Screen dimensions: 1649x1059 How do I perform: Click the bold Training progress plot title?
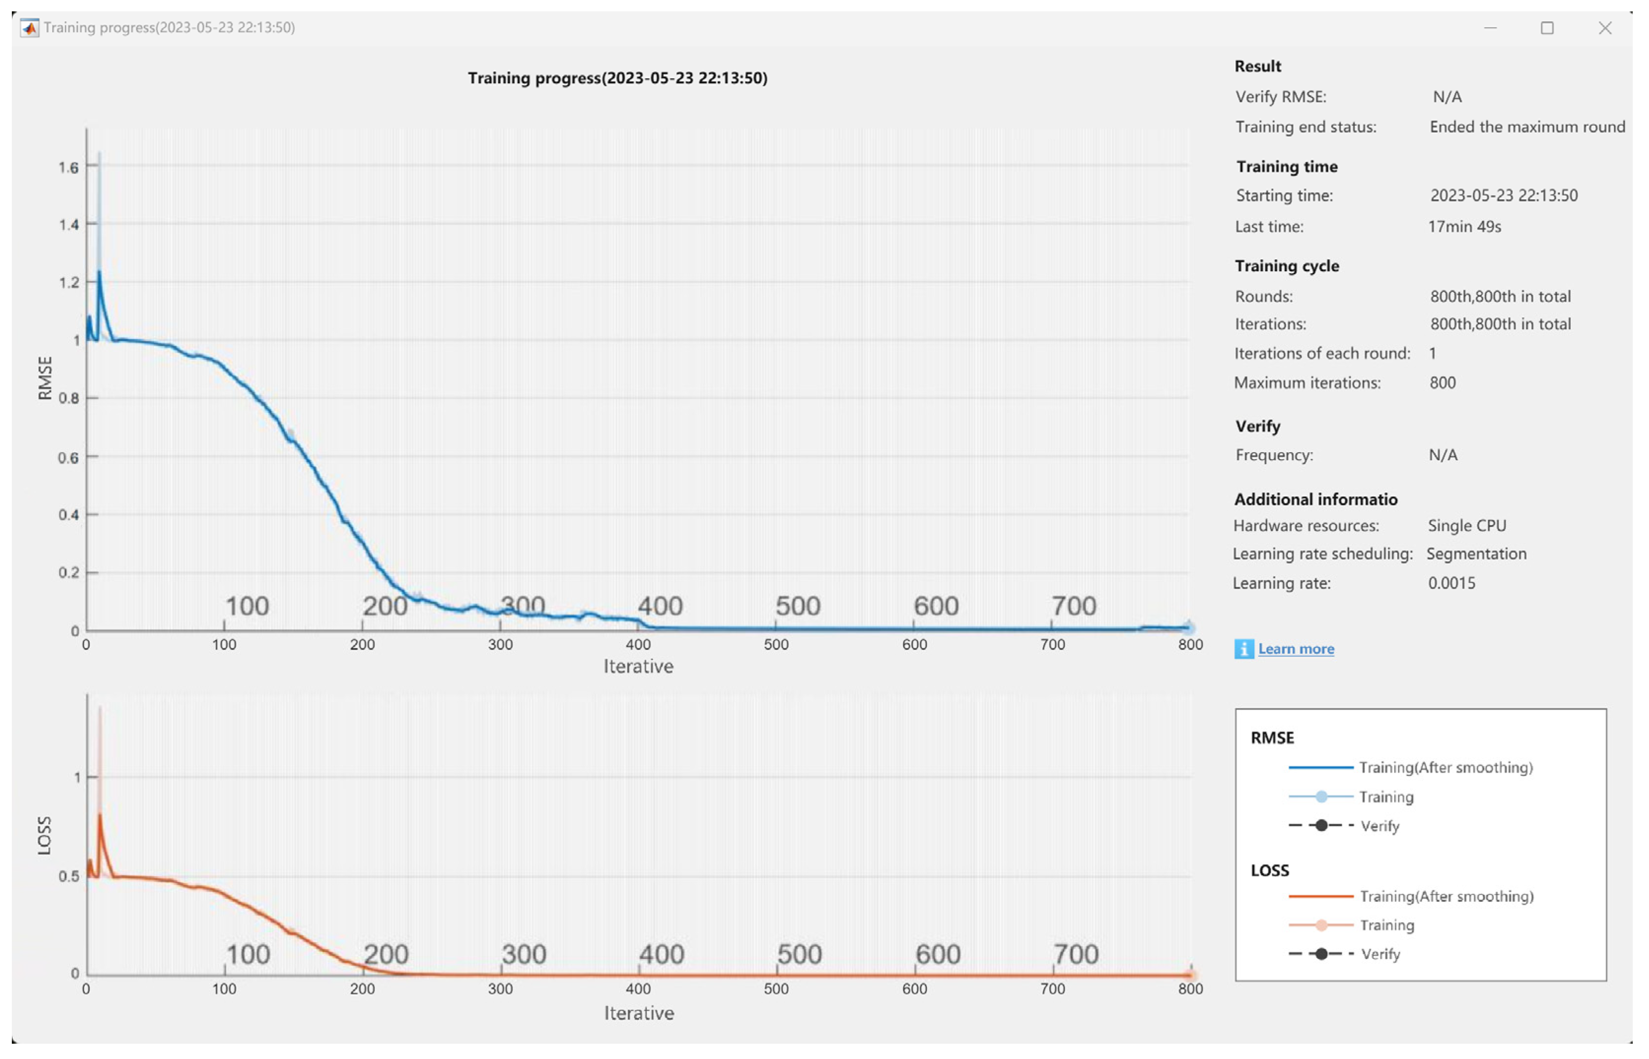(617, 78)
